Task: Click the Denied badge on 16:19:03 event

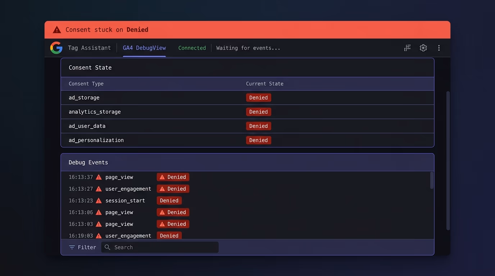Action: click(x=169, y=236)
